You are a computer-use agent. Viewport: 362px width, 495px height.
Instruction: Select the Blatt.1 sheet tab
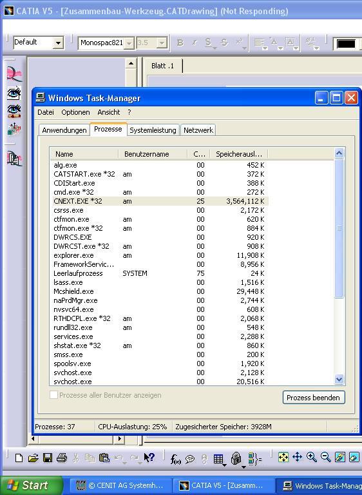tap(162, 66)
